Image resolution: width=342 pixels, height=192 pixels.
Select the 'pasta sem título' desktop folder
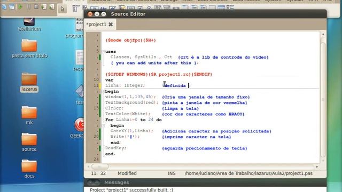pos(29,49)
